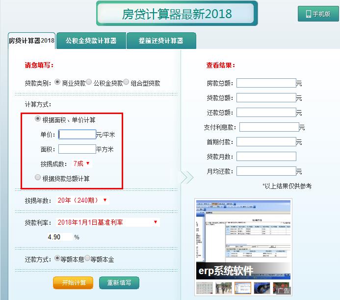
Task: Focus the 单价 input field
Action: point(77,134)
